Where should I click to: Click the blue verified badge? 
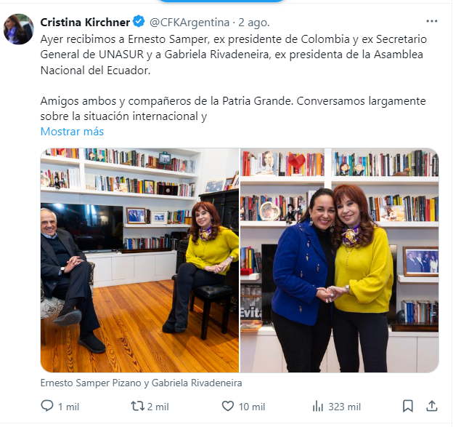coord(139,22)
